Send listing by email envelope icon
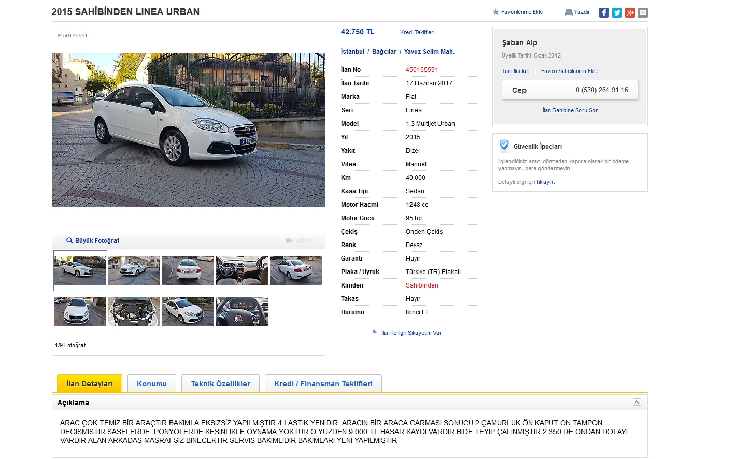This screenshot has width=738, height=459. pyautogui.click(x=643, y=12)
